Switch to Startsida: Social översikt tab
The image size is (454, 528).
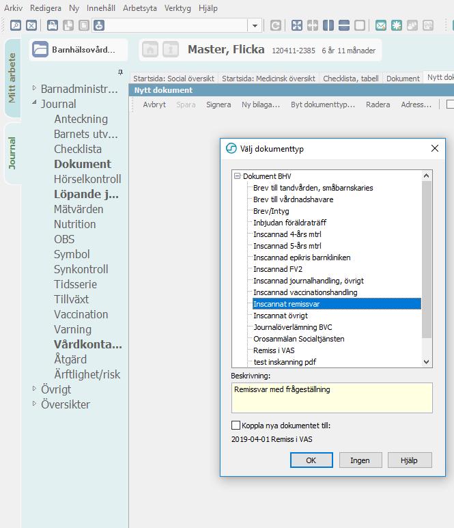[x=173, y=79]
